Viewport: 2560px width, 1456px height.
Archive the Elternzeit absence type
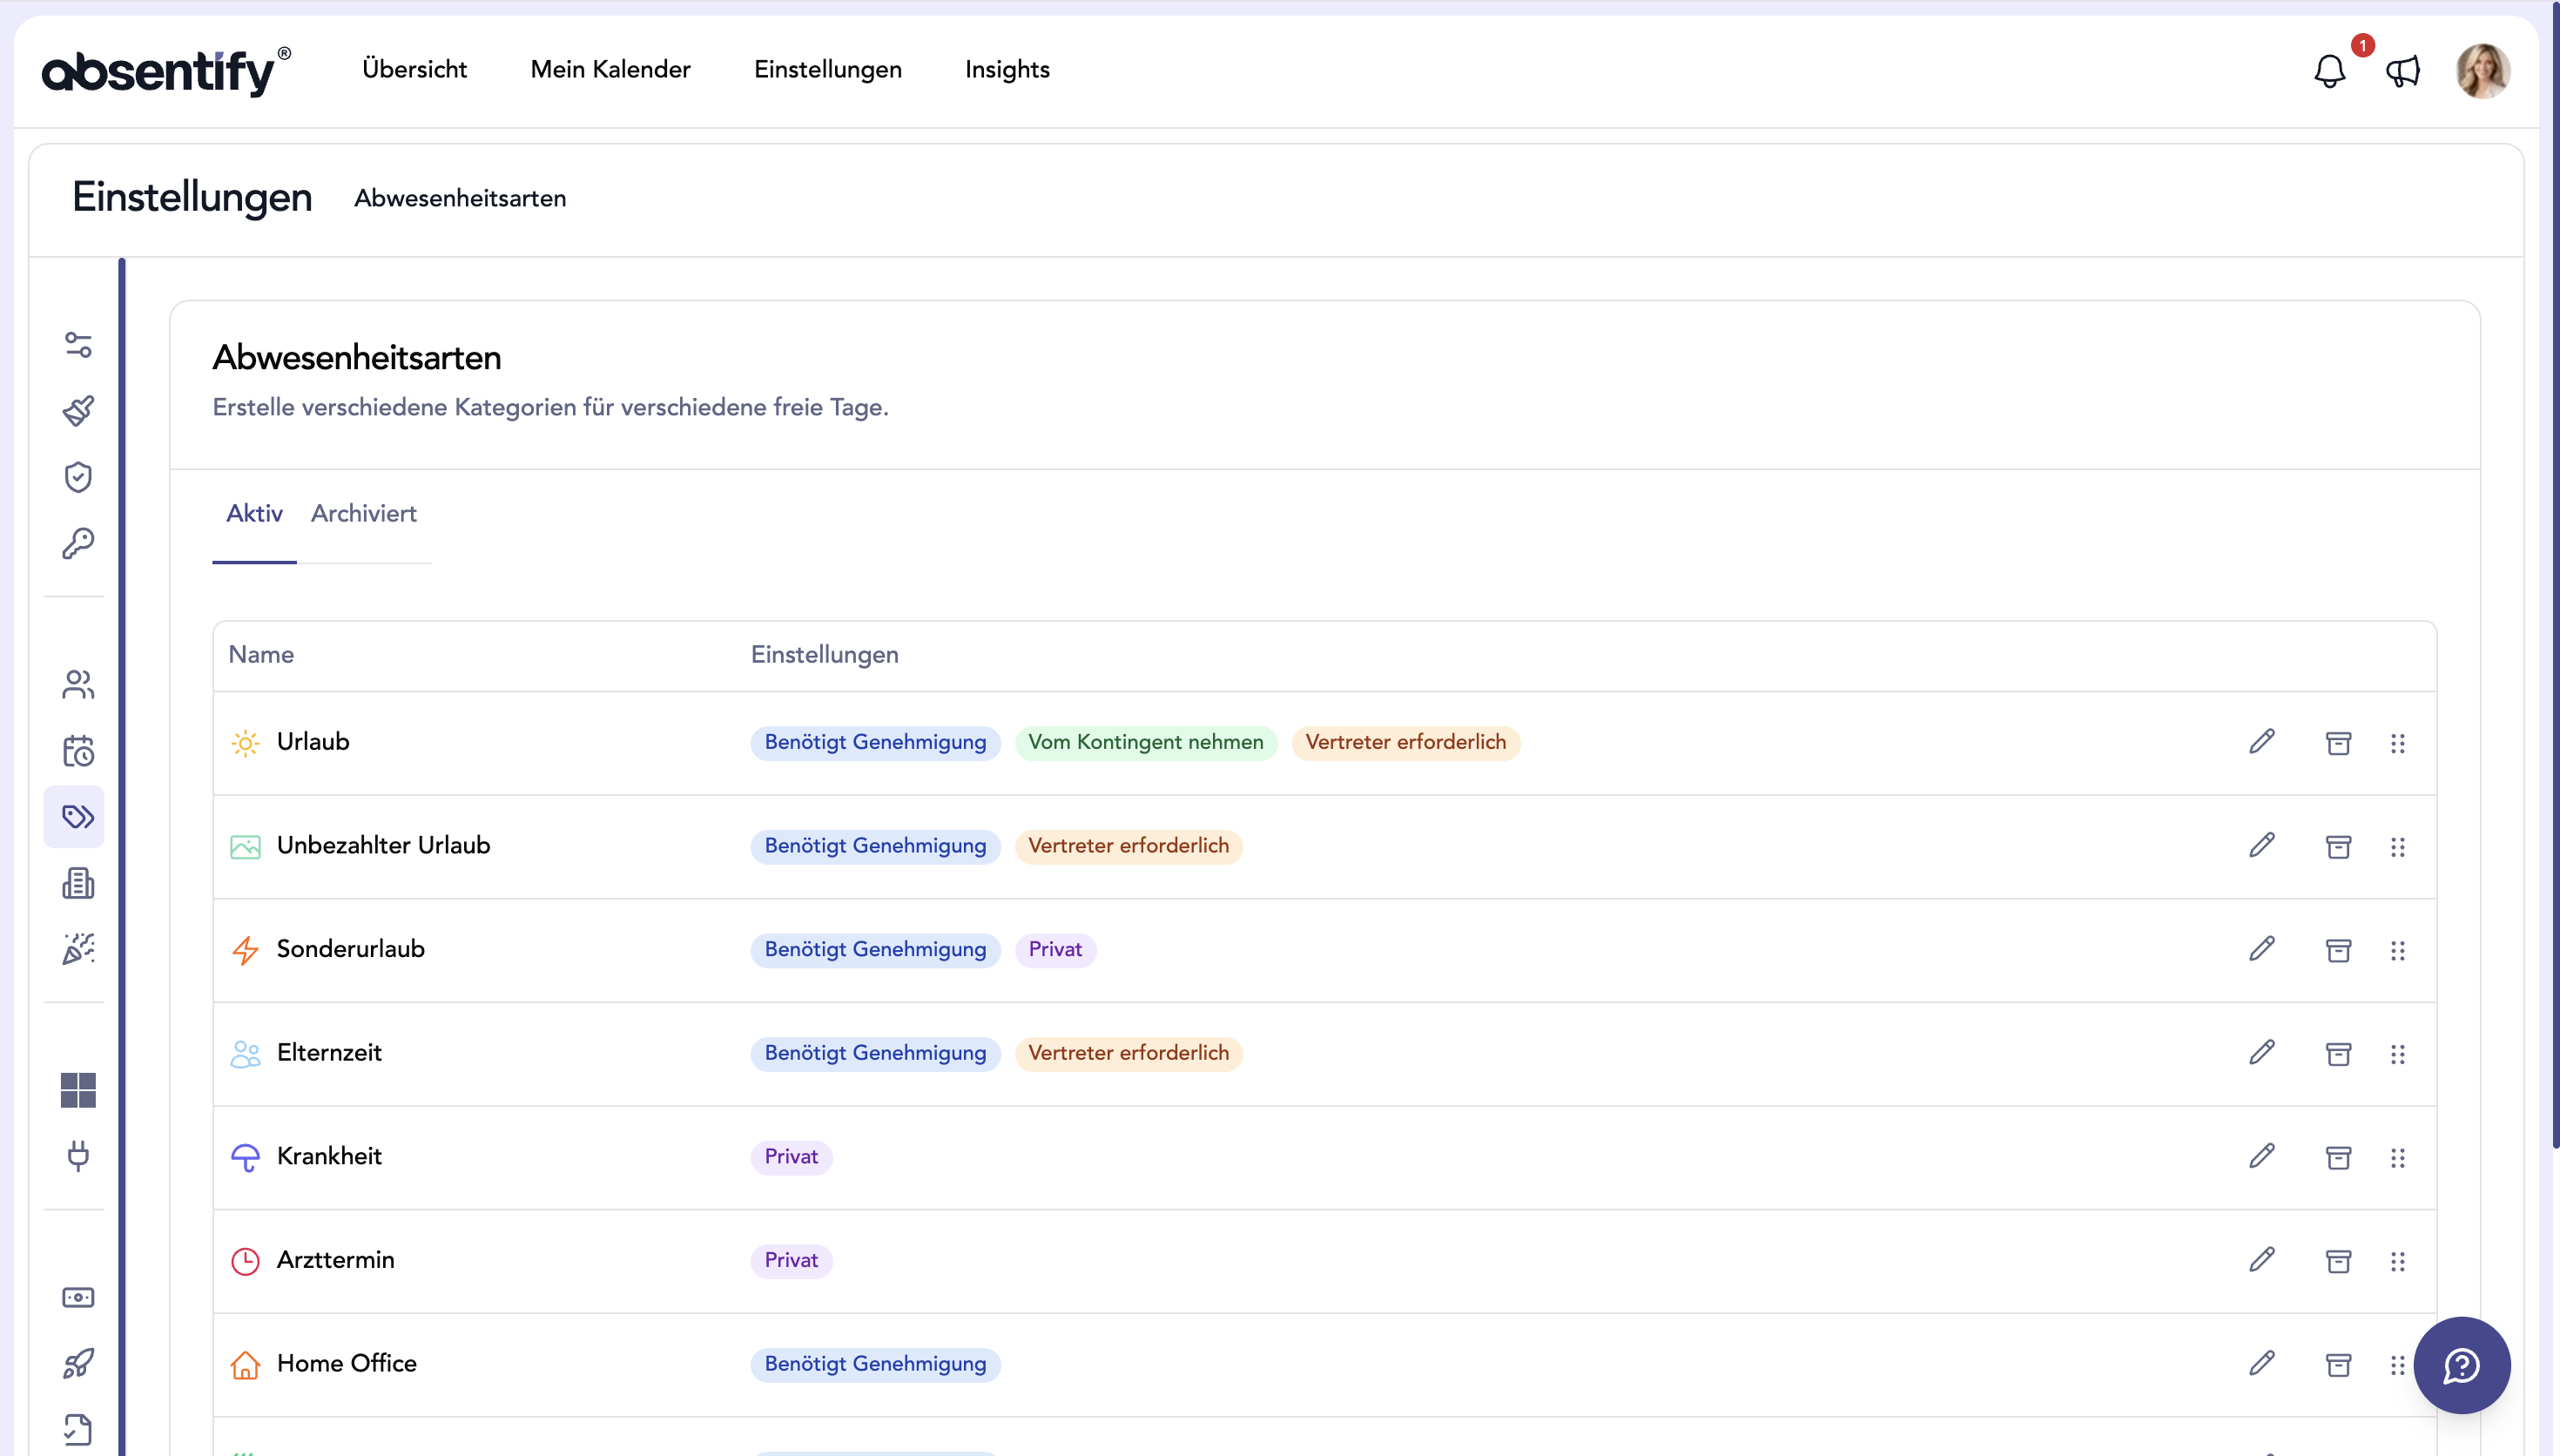[2338, 1054]
